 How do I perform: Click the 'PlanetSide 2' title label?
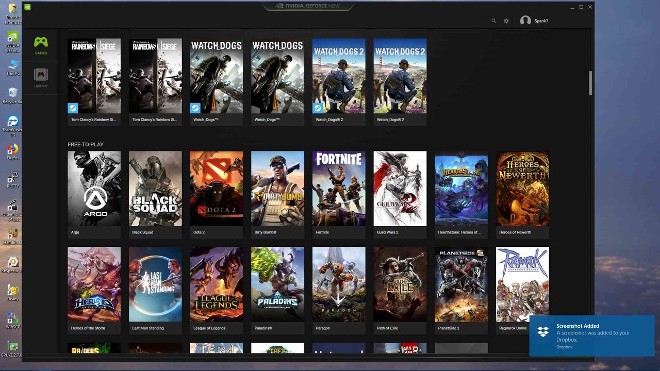[x=449, y=328]
